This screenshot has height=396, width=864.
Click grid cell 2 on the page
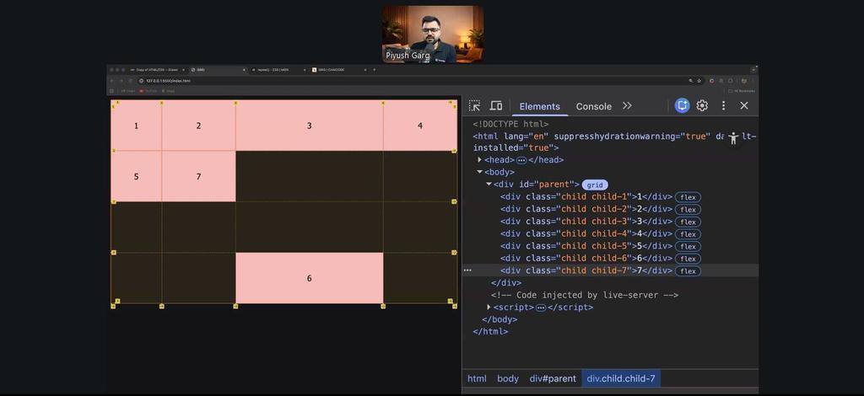point(198,126)
